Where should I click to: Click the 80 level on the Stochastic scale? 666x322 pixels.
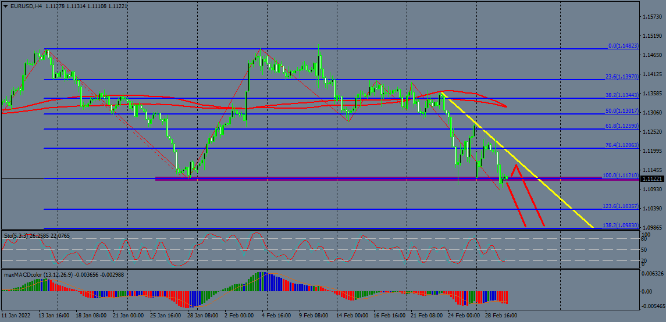(643, 239)
